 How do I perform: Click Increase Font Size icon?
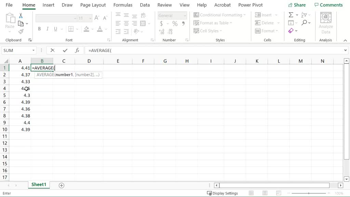[97, 18]
